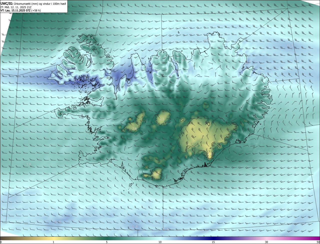Viewport: 320px width, 244px height.
Task: Click the 2.6 value on the yellow glacier
Action: (134, 129)
